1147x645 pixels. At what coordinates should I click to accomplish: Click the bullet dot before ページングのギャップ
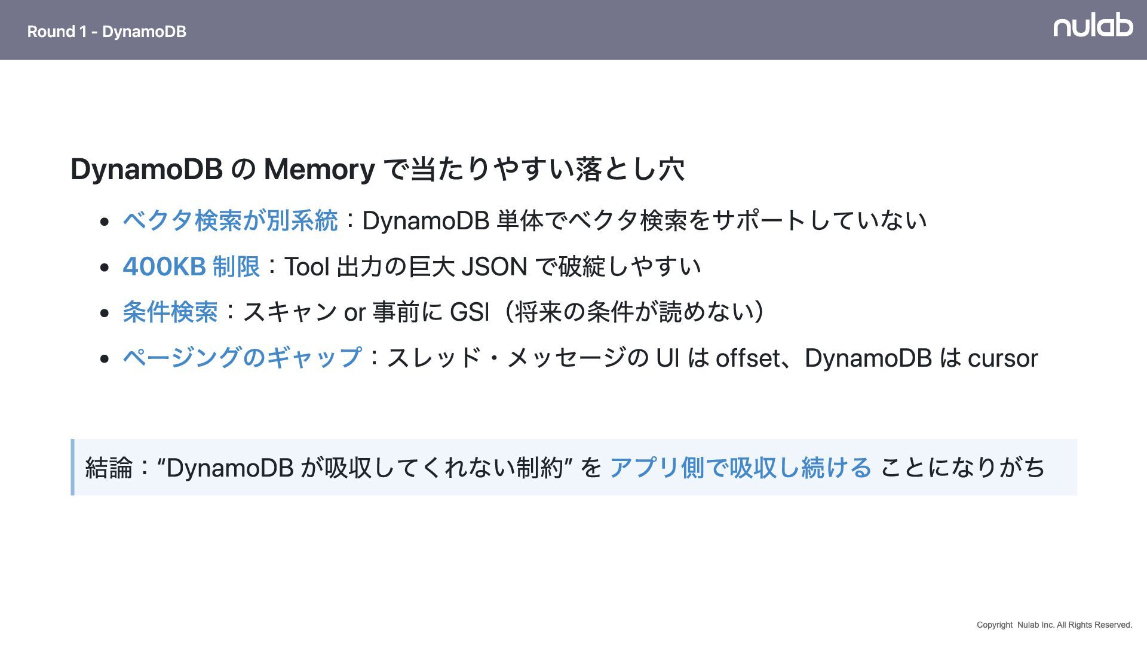(x=105, y=359)
